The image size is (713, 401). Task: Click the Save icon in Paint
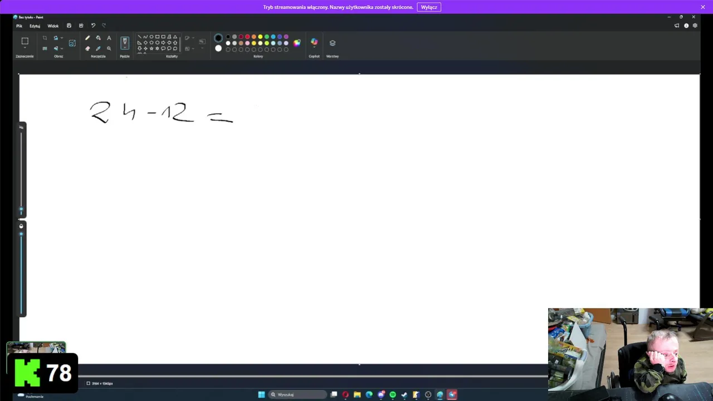[69, 26]
